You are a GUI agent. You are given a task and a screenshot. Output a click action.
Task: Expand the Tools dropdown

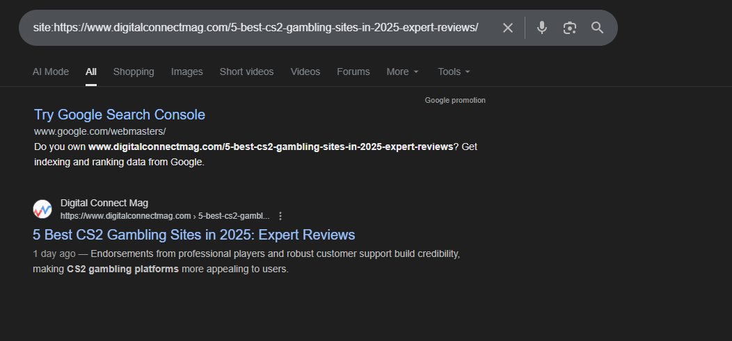pos(454,72)
